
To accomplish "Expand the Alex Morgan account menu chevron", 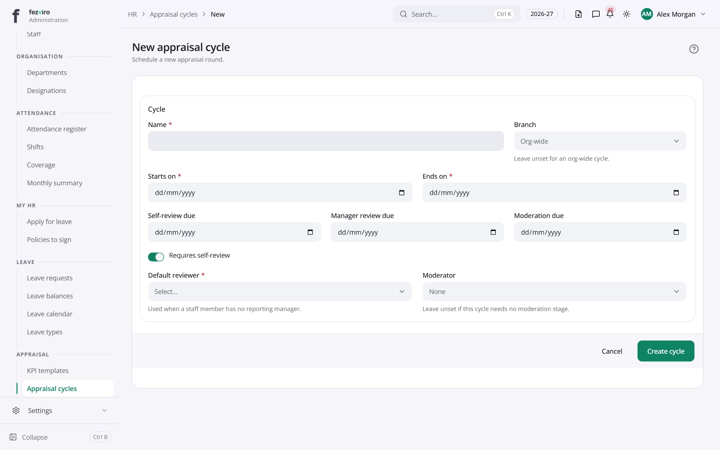I will [x=703, y=14].
